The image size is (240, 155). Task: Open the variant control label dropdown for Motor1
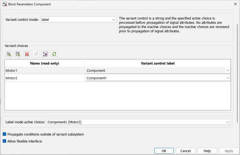tap(228, 70)
